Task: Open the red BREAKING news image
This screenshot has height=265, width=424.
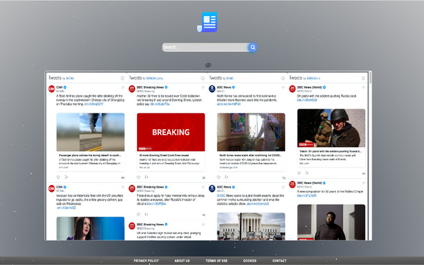Action: [171, 132]
